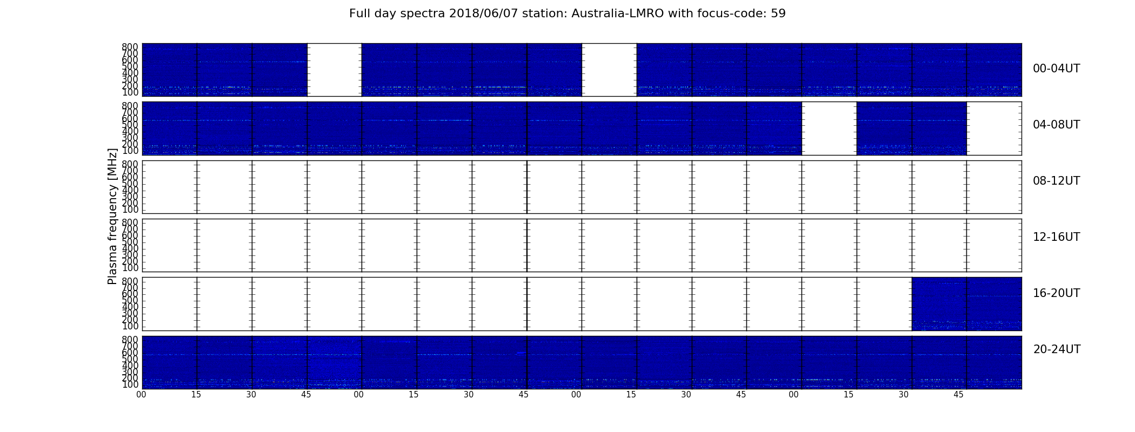Select the "00-04UT" row label
The image size is (1135, 432).
pyautogui.click(x=1056, y=69)
